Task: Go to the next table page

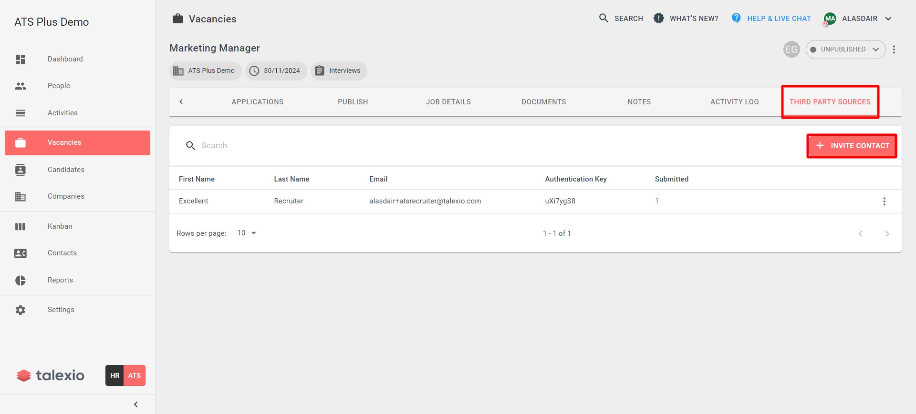Action: (887, 233)
